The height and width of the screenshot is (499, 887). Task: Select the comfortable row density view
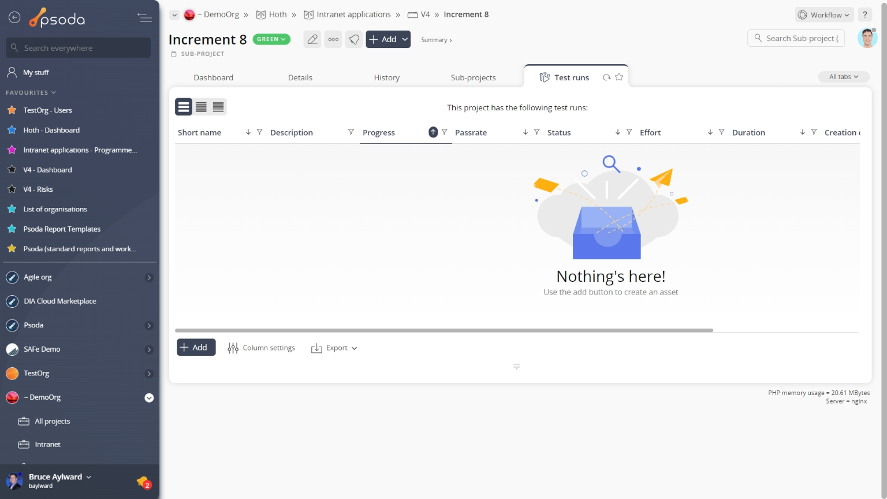(x=184, y=107)
